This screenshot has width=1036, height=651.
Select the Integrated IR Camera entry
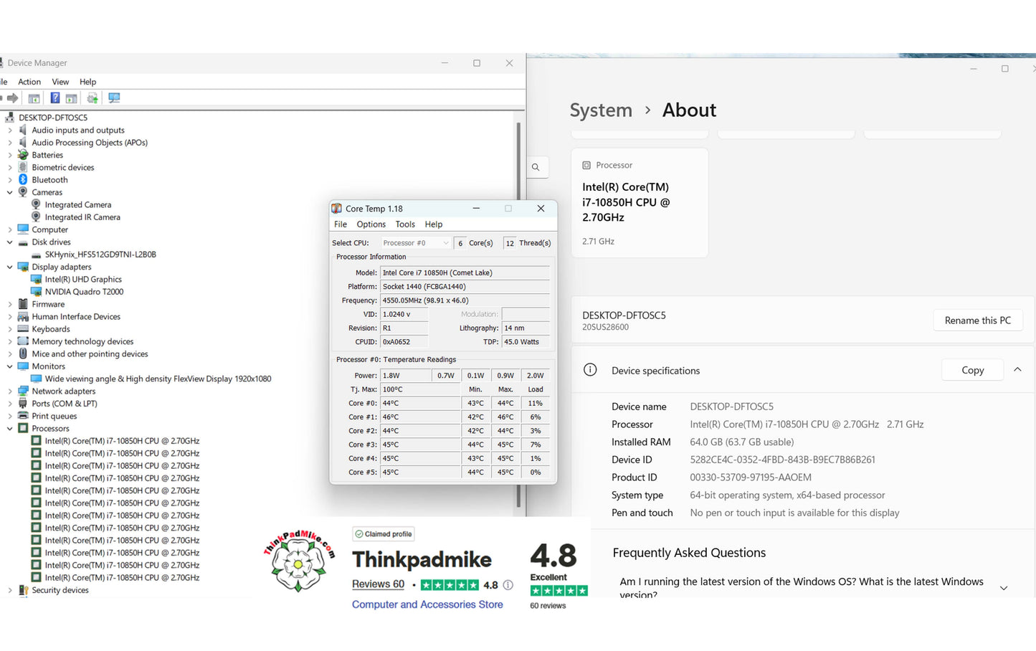coord(82,217)
